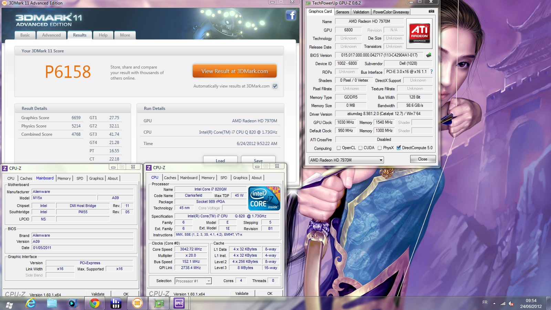Click the Physics Score value 5214
551x310 pixels.
tap(76, 126)
